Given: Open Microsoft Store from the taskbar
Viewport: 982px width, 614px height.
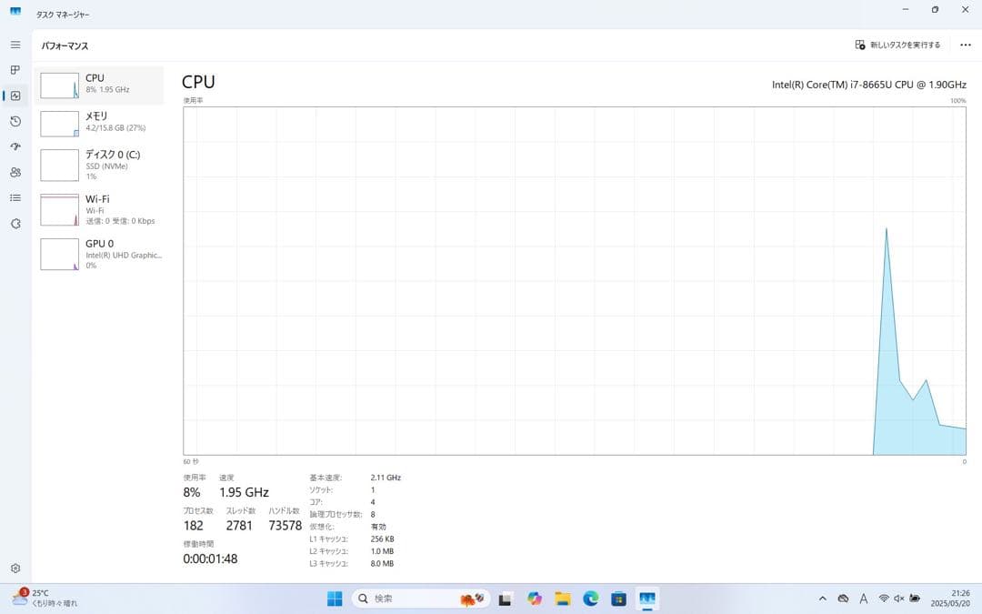Looking at the screenshot, I should [618, 599].
